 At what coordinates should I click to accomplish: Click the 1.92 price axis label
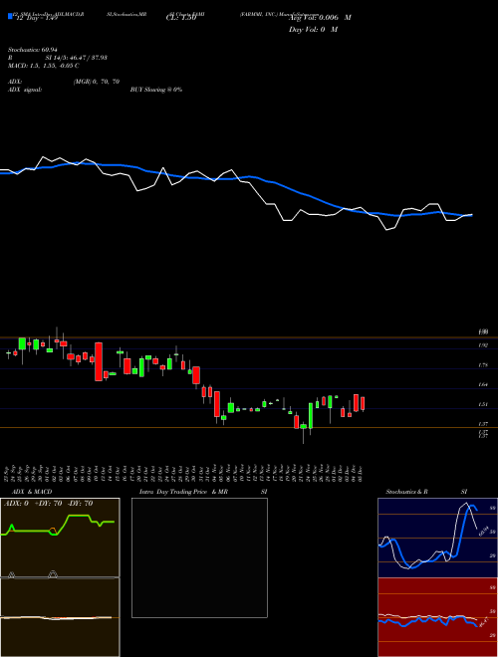point(483,345)
